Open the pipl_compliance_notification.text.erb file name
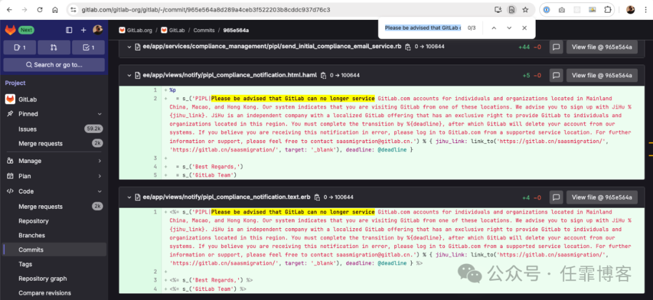This screenshot has height=300, width=653. pos(227,197)
